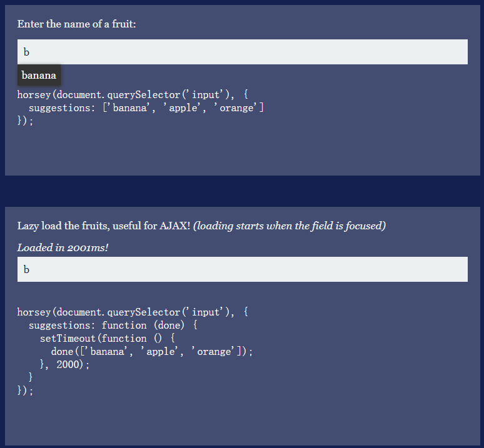
Task: Click the word 'orange' in first code block
Action: pyautogui.click(x=237, y=108)
